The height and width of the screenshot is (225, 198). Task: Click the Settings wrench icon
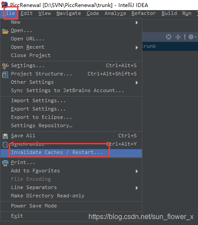tap(5, 66)
